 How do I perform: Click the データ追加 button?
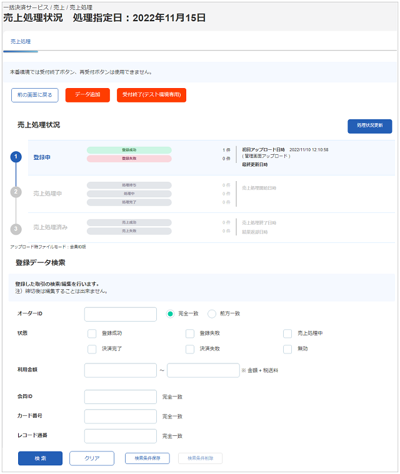[x=87, y=95]
